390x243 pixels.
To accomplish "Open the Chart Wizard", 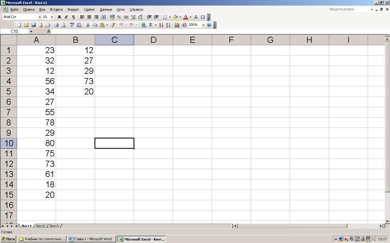I will tap(177, 25).
